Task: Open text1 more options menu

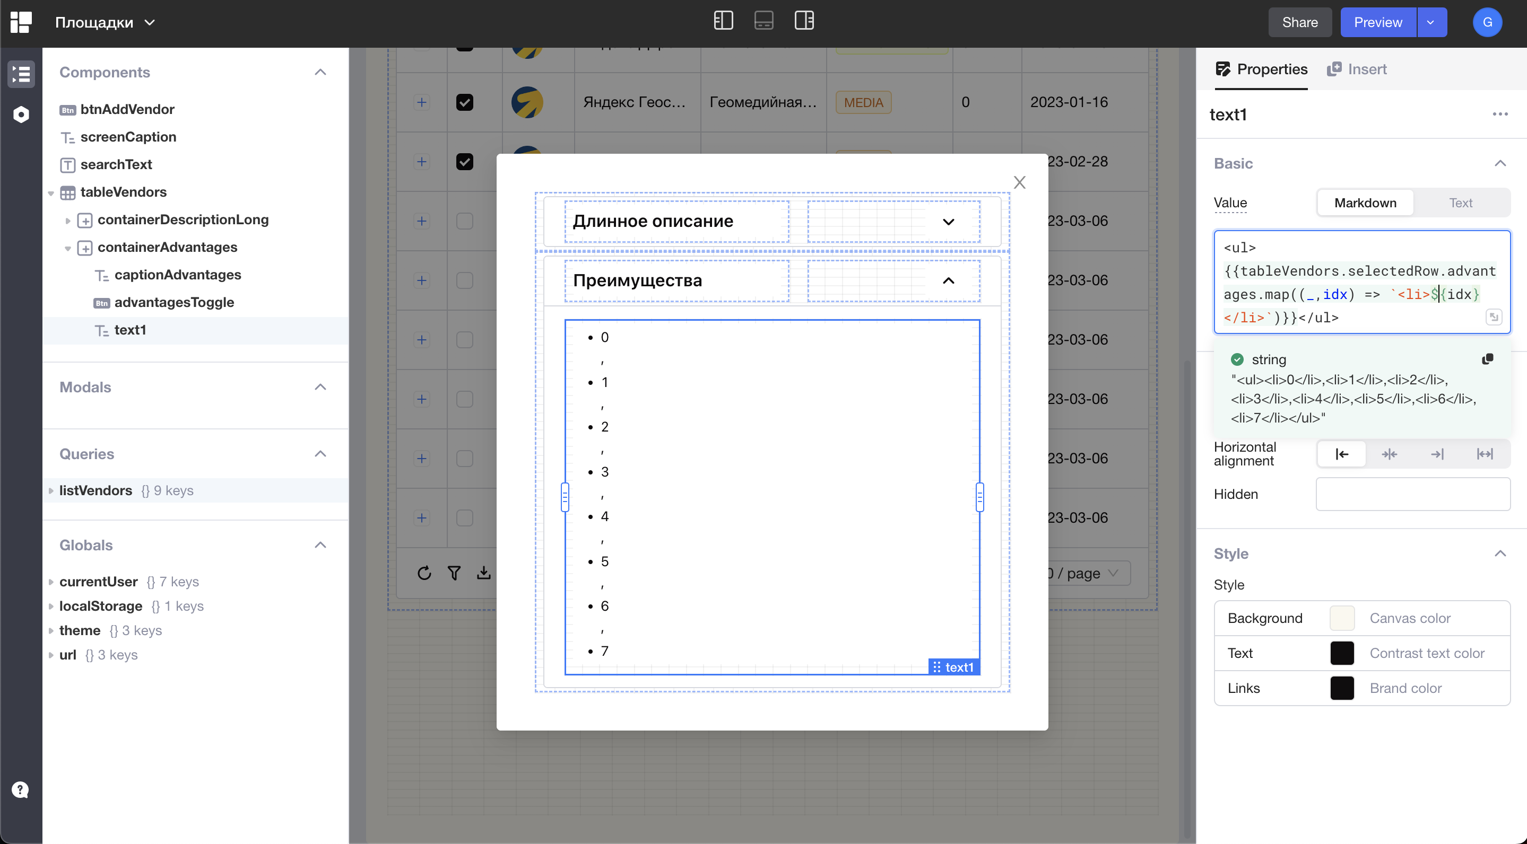Action: click(x=1500, y=114)
